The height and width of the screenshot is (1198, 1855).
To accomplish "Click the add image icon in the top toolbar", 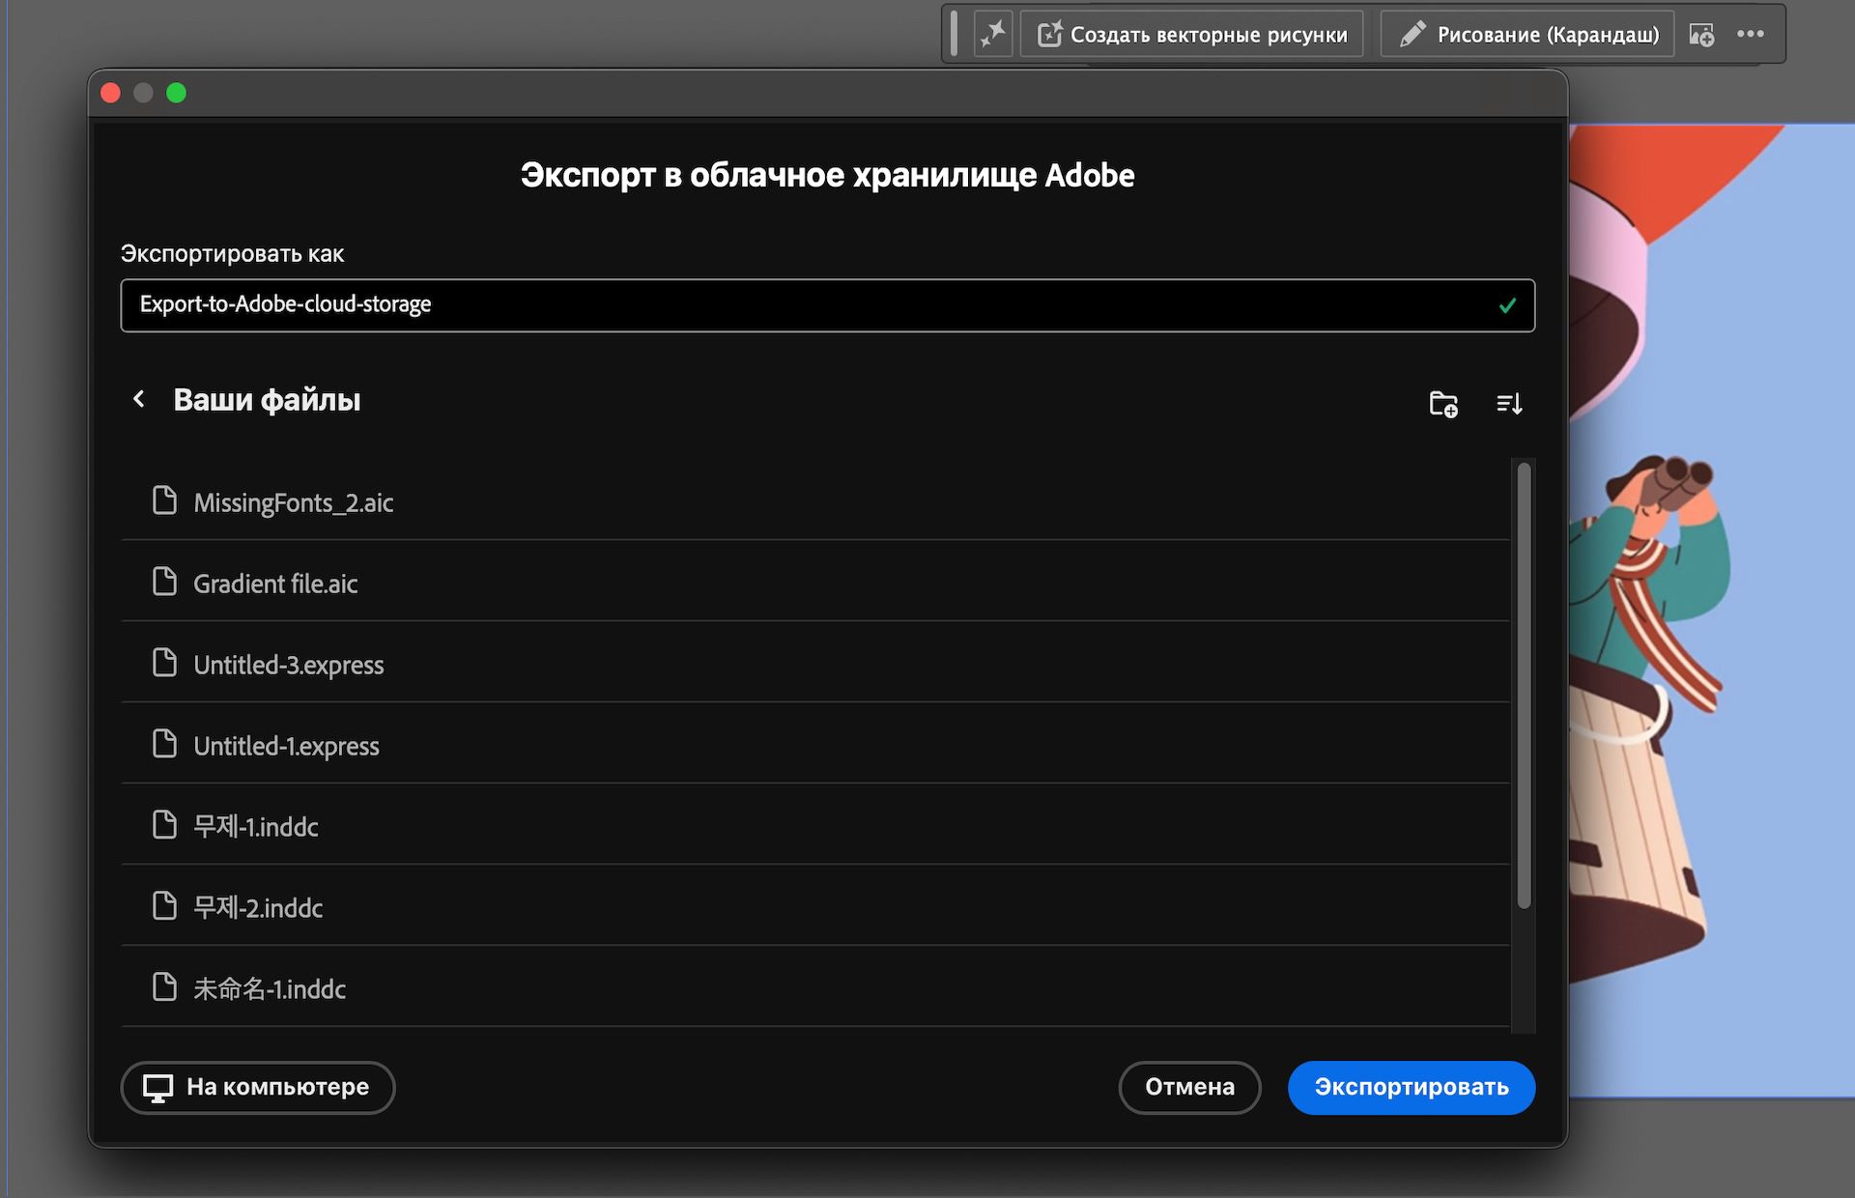I will 1701,34.
